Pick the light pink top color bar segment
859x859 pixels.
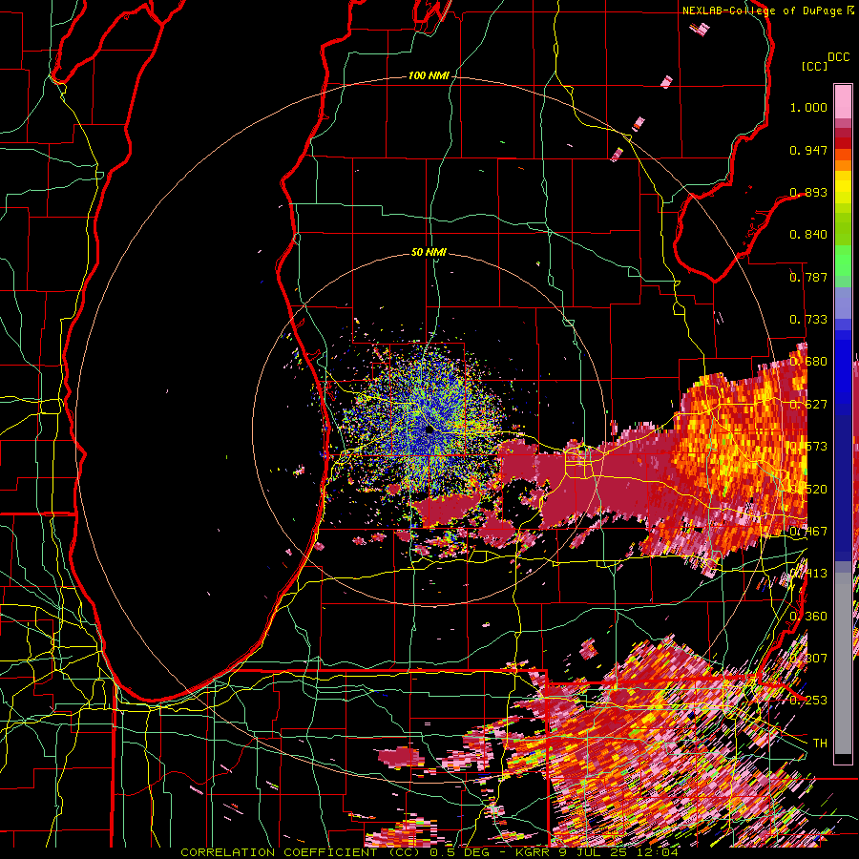point(843,102)
